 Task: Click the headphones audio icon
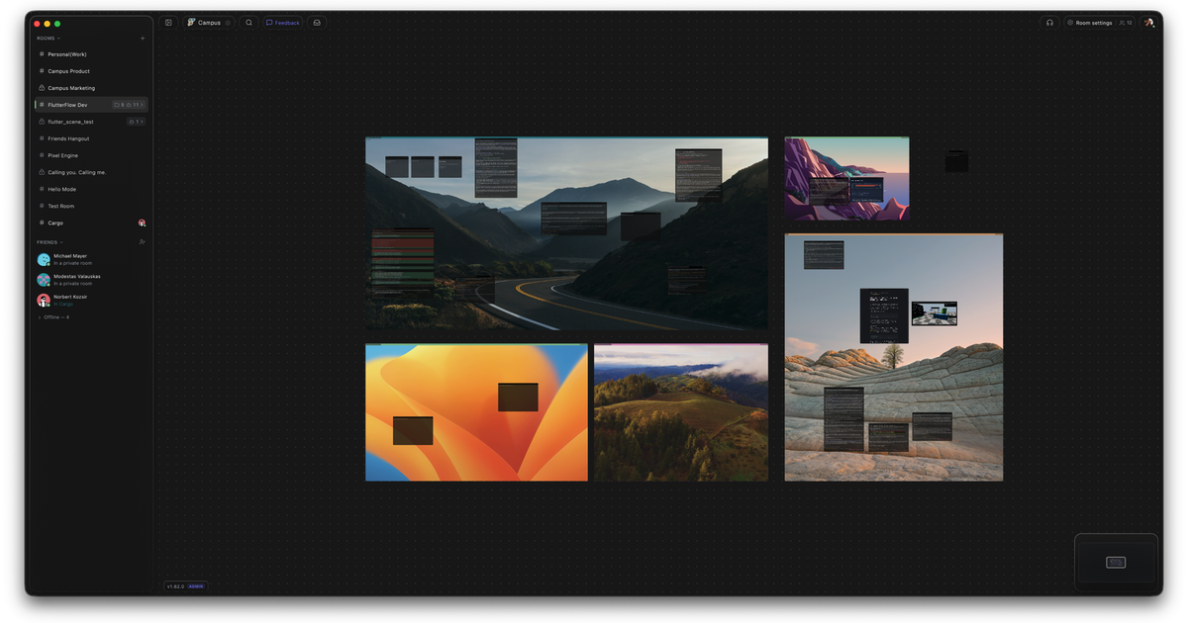1049,23
